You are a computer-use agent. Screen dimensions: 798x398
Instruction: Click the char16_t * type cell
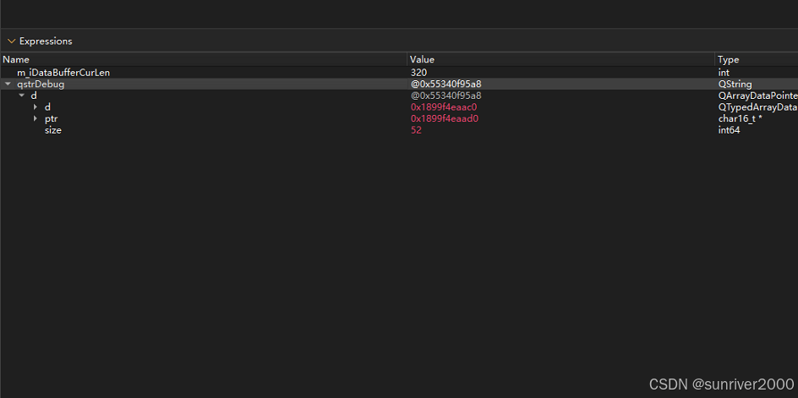point(740,118)
